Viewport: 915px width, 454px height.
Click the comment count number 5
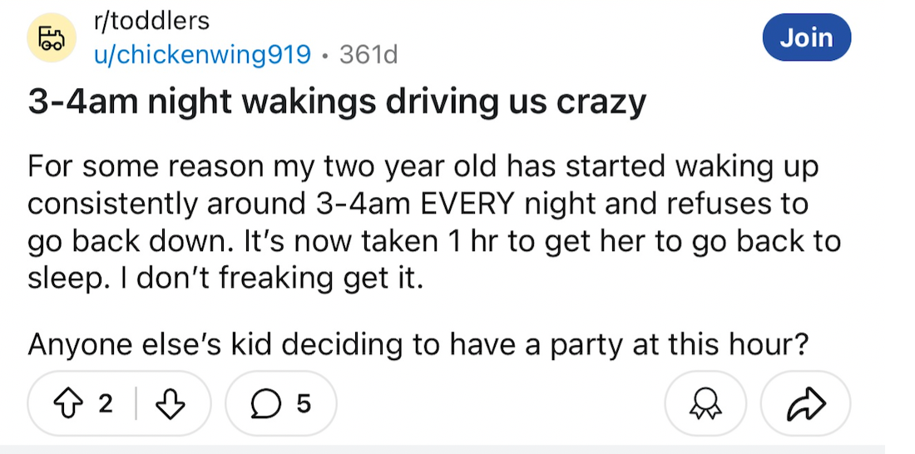click(303, 404)
